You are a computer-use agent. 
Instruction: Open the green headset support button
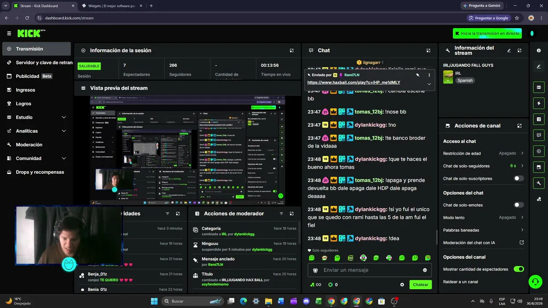535,281
